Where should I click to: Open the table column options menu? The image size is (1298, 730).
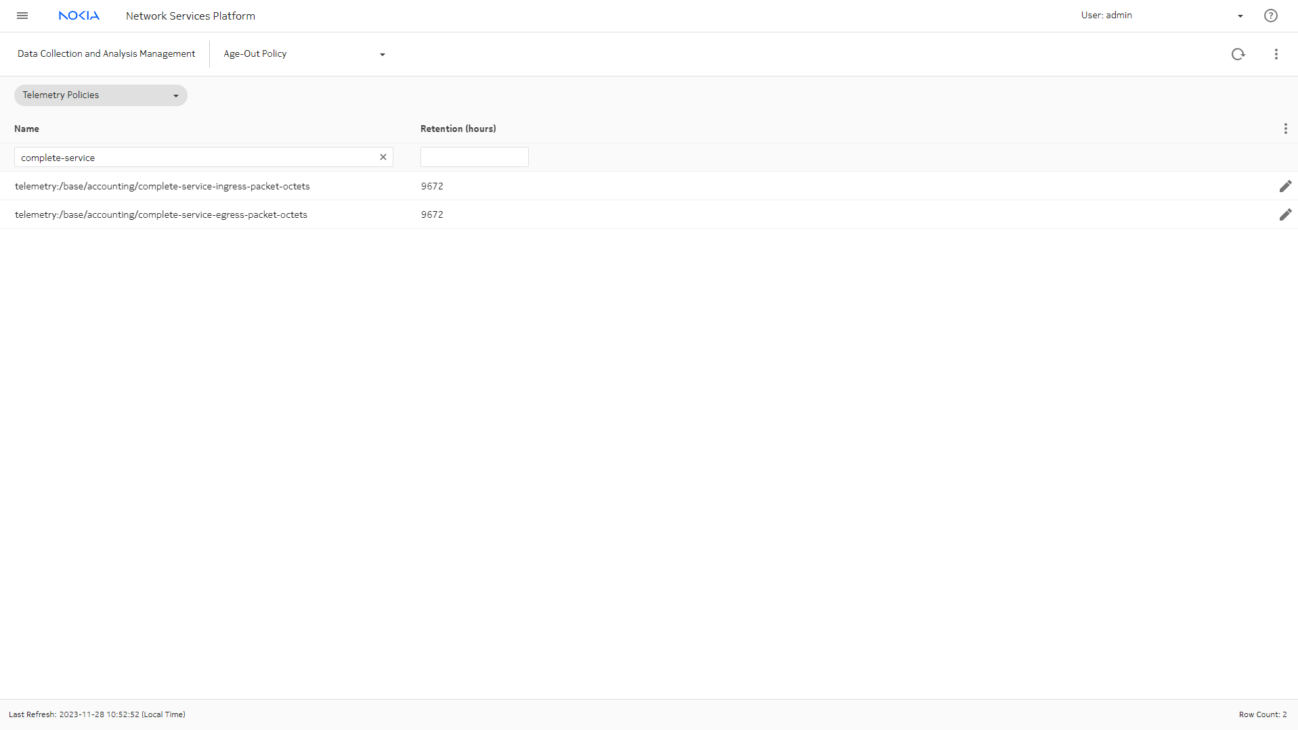pos(1285,129)
